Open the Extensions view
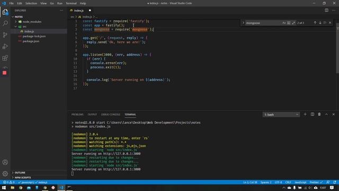 coord(5,58)
